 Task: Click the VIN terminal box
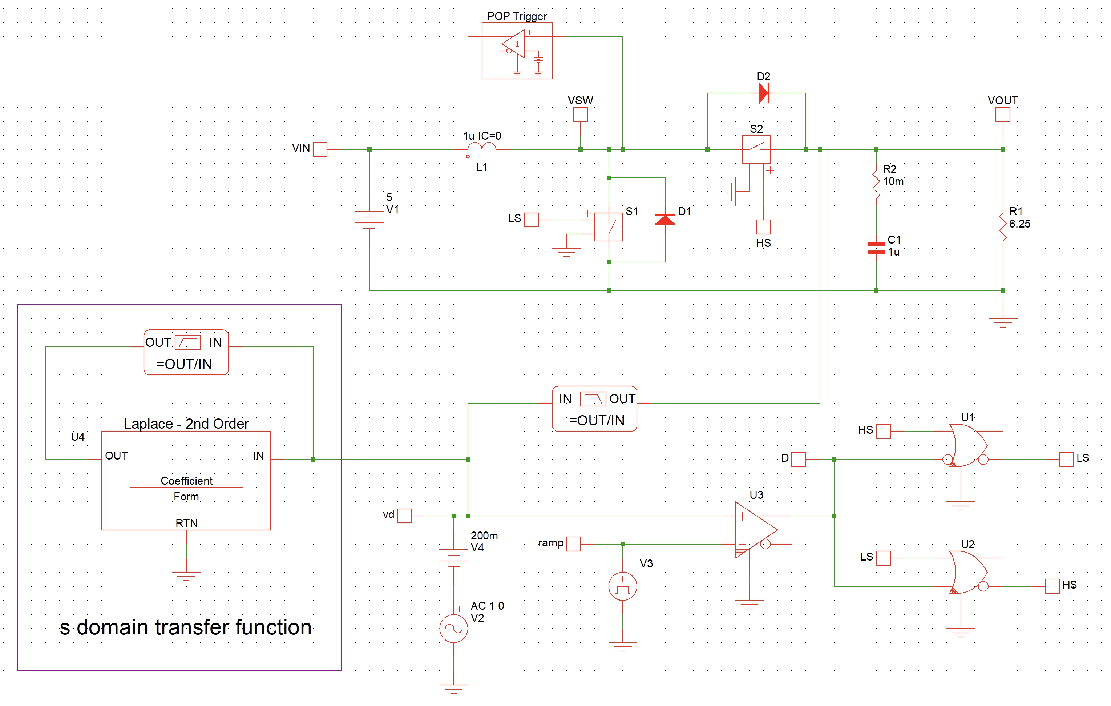coord(320,149)
